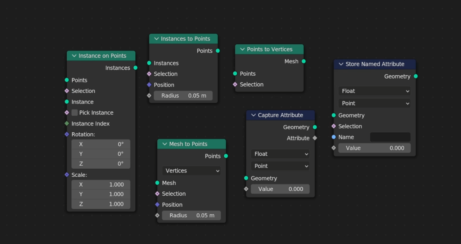Click the Pick Instance input socket
The image size is (461, 244).
(67, 112)
